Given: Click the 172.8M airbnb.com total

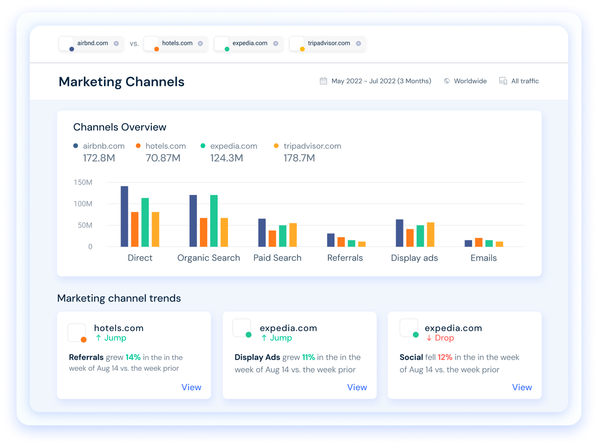Looking at the screenshot, I should point(99,158).
